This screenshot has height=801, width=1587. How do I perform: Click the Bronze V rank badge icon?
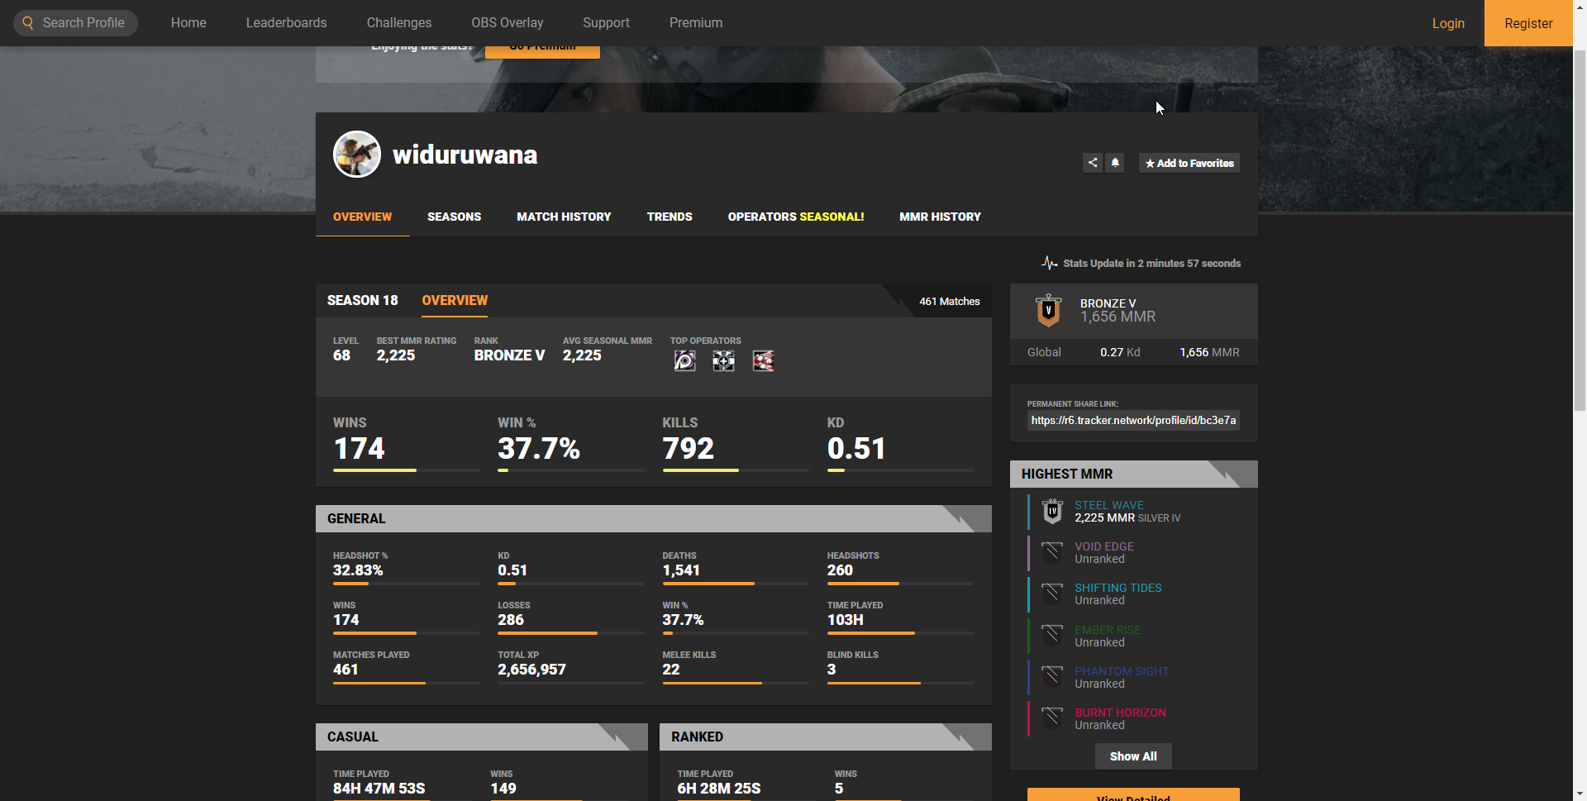(x=1048, y=311)
